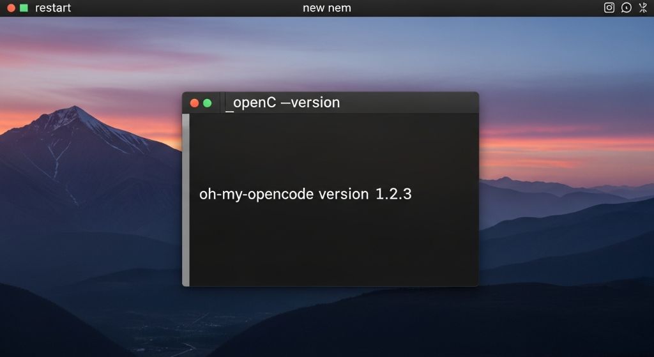Click the 'new nem' title in the top bar

(x=326, y=8)
